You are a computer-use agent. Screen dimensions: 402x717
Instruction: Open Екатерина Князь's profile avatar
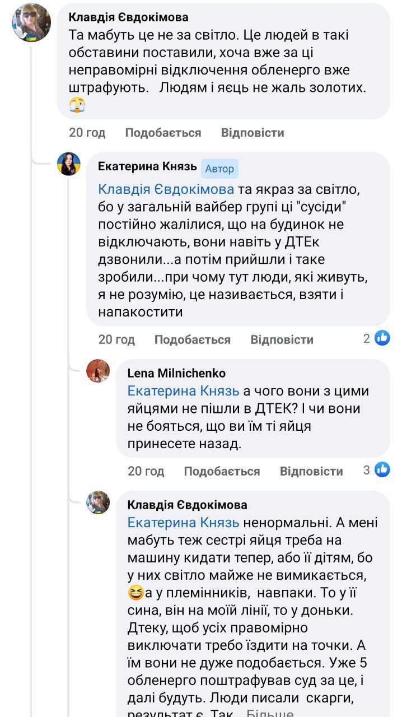pyautogui.click(x=69, y=164)
